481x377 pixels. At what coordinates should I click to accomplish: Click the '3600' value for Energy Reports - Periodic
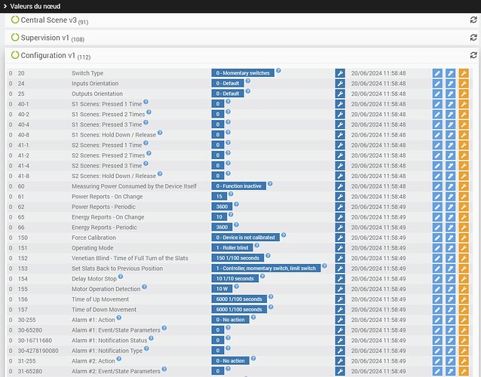(222, 227)
